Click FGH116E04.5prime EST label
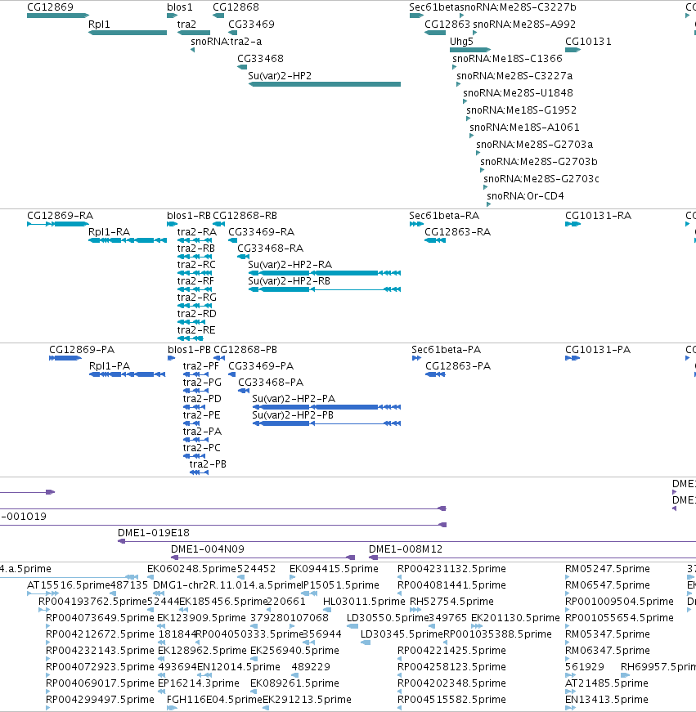696x712 pixels. 214,700
